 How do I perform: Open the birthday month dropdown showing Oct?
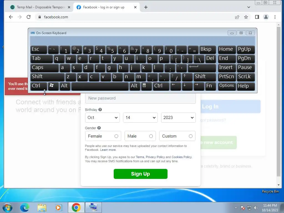[102, 118]
